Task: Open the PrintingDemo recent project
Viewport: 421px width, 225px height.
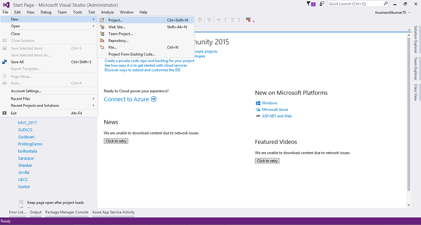Action: click(x=30, y=144)
